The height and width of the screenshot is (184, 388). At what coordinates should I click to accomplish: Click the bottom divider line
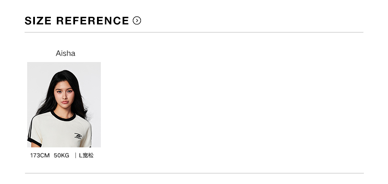point(194,173)
